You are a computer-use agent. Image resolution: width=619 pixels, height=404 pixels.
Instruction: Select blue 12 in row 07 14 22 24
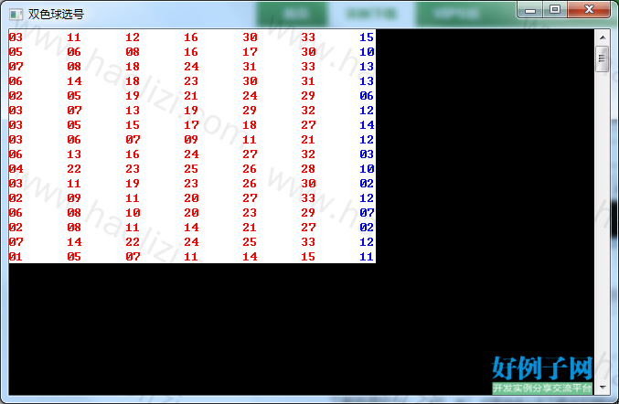(367, 242)
